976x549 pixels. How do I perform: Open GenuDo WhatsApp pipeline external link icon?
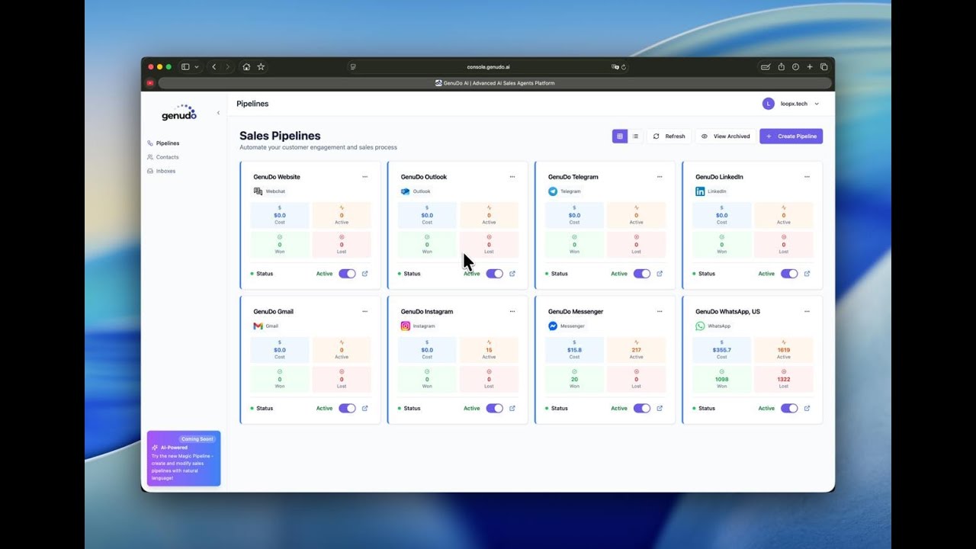(807, 408)
